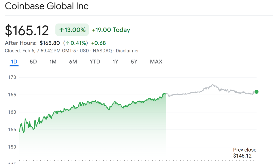
Task: Click the +19.00 Today change text
Action: [111, 30]
